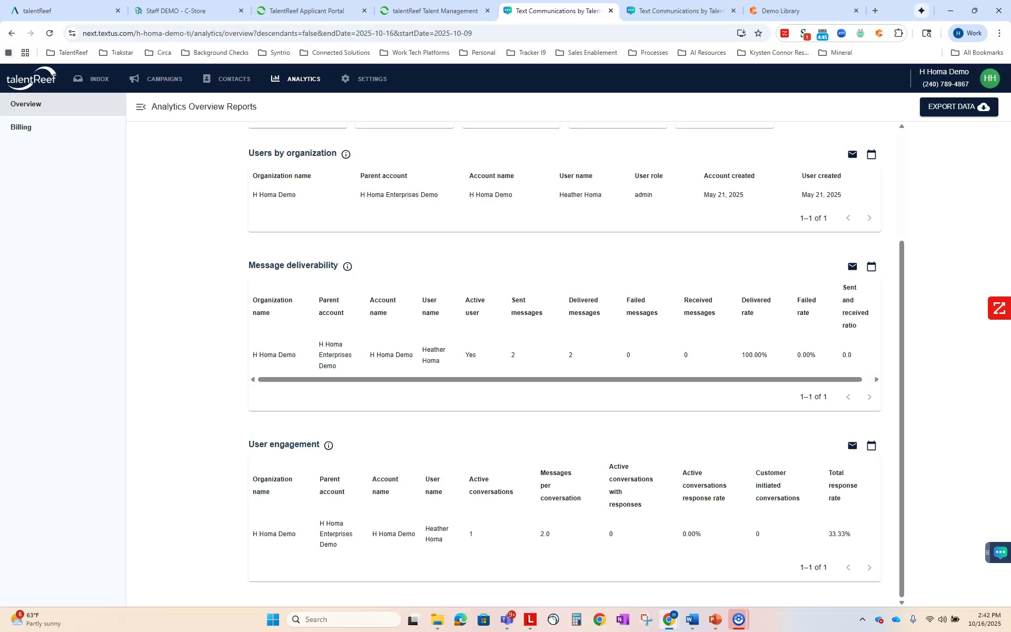Open the HH profile avatar menu
This screenshot has width=1011, height=632.
coord(989,78)
